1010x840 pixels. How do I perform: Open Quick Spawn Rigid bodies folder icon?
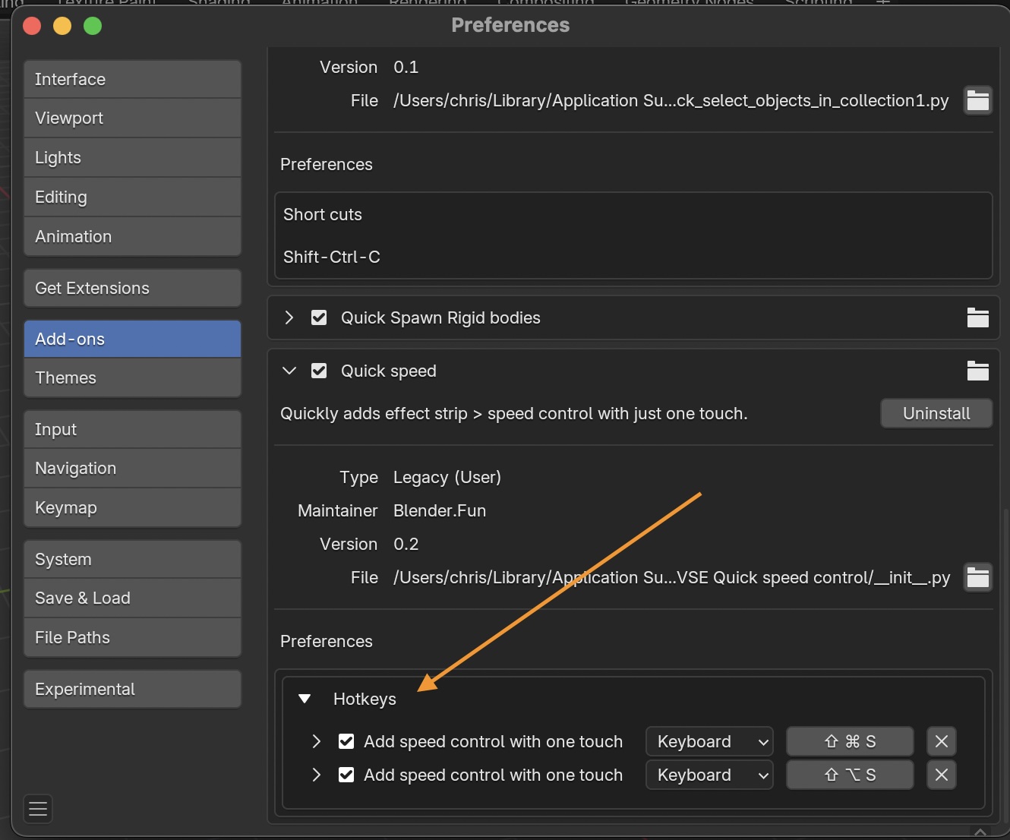[x=977, y=317]
